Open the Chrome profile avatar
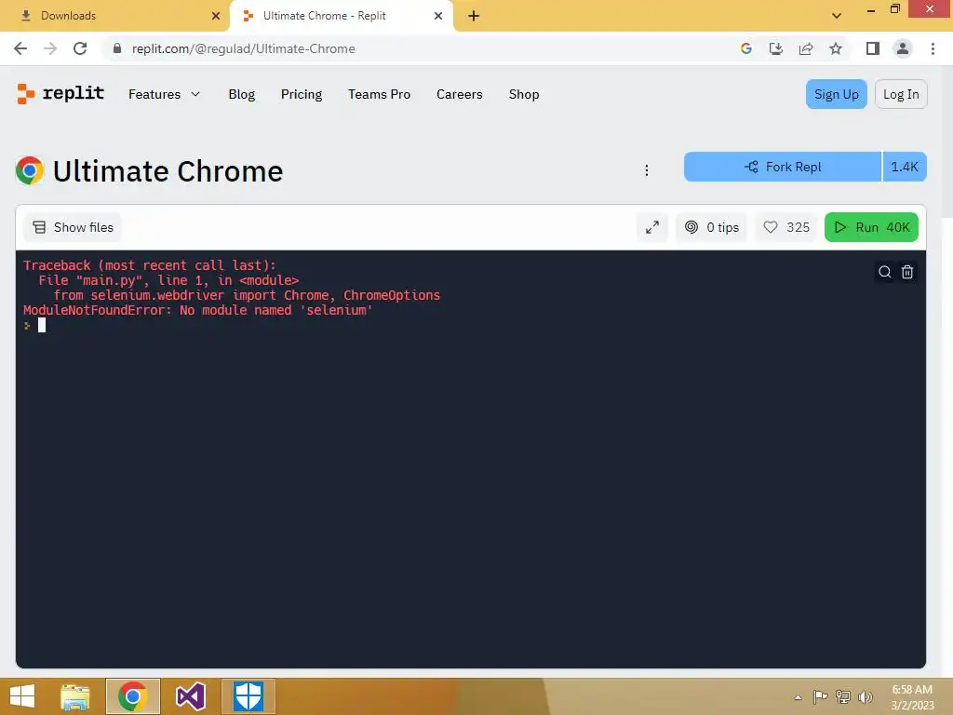Viewport: 953px width, 715px height. point(903,48)
